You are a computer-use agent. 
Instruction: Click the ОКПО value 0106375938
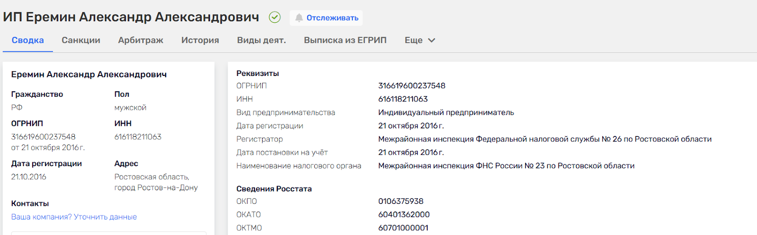pos(401,201)
